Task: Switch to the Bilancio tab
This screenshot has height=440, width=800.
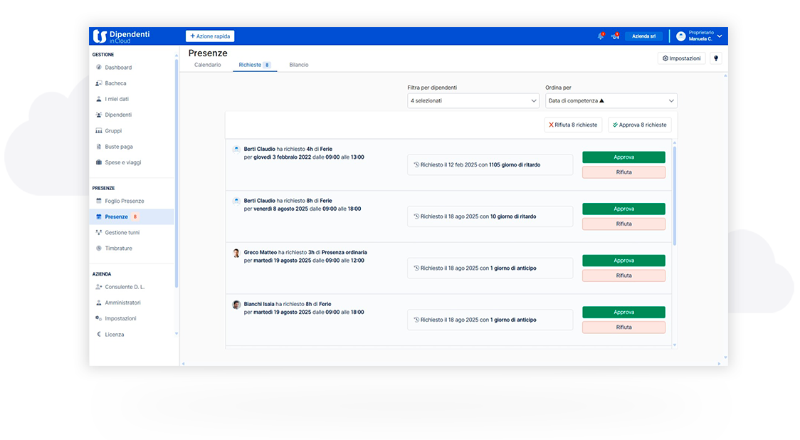Action: [299, 65]
